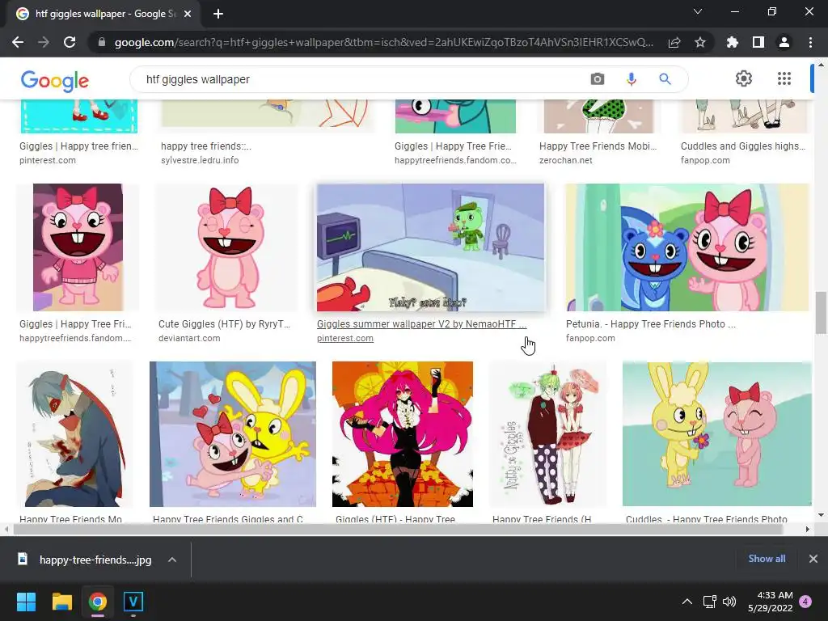Switch to Chrome in the taskbar
The height and width of the screenshot is (621, 828).
tap(98, 602)
